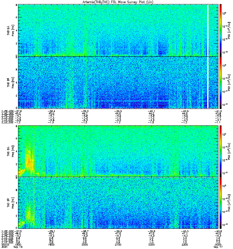Click the 2300 time tick label
Image resolution: width=233 pixels, height=249 pixels.
pyautogui.click(x=185, y=245)
